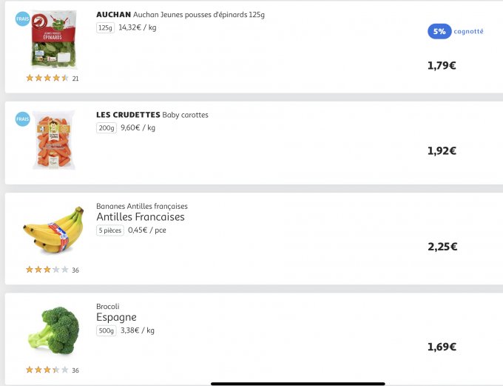Open the broccoli product image
The width and height of the screenshot is (503, 386).
click(x=53, y=330)
